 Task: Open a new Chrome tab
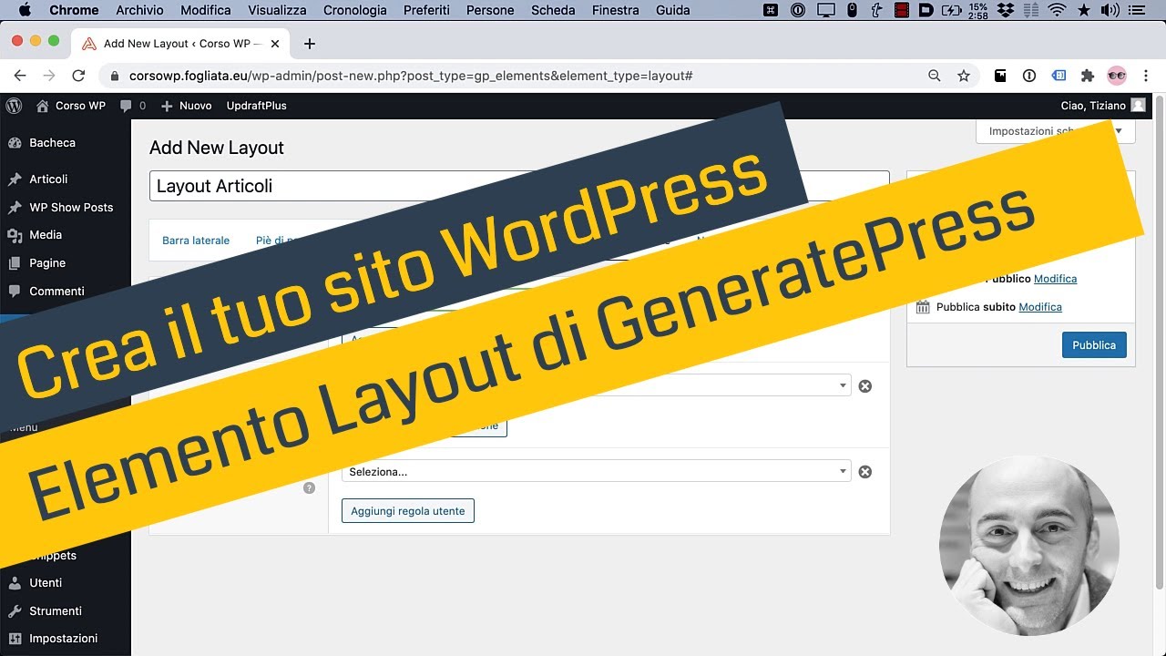(x=310, y=44)
